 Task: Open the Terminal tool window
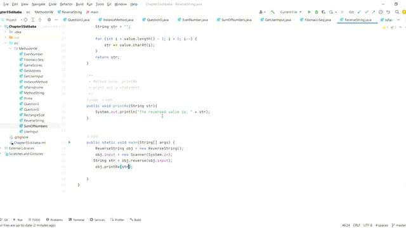(x=76, y=220)
